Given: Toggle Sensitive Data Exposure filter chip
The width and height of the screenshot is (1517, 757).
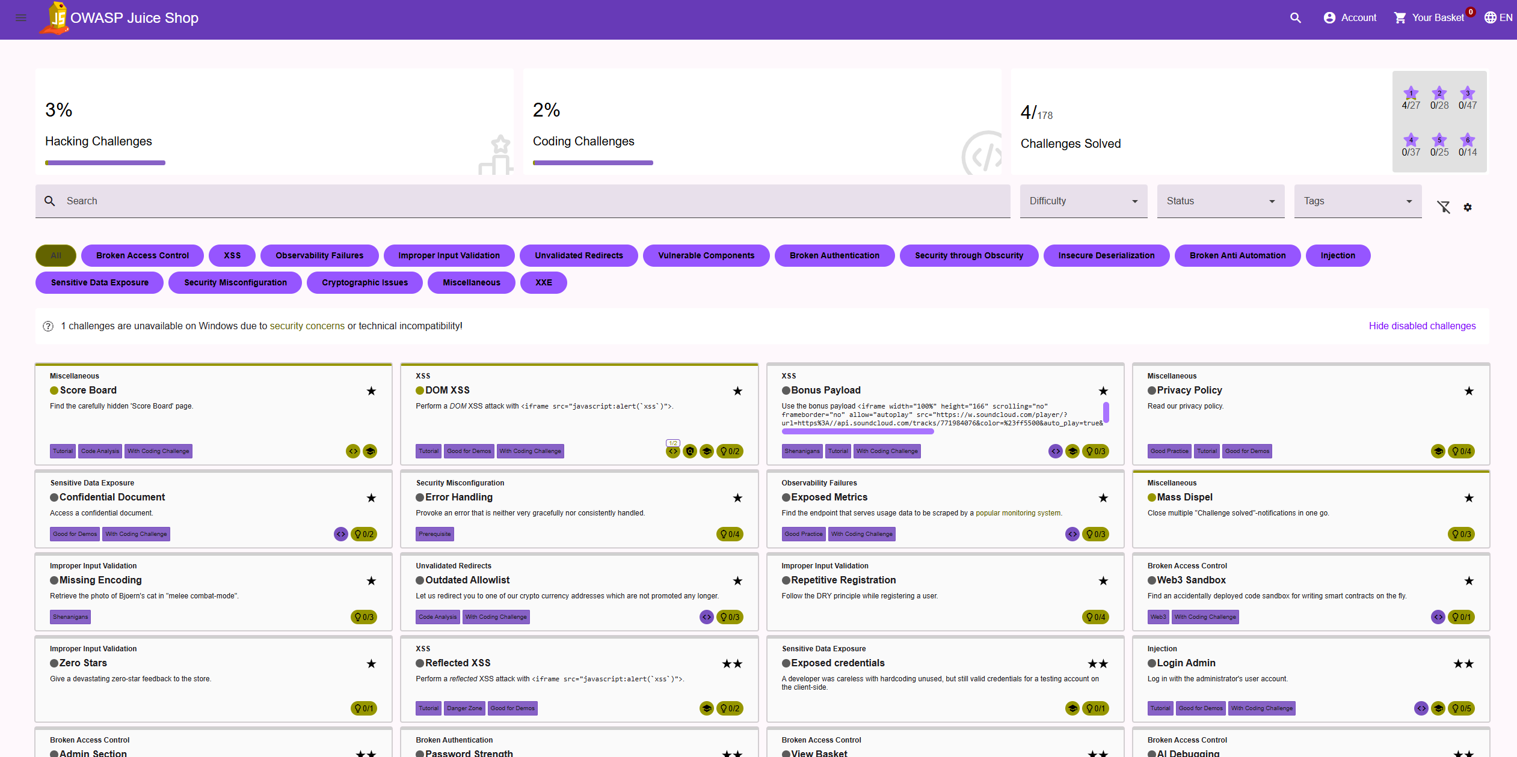Looking at the screenshot, I should pyautogui.click(x=100, y=282).
